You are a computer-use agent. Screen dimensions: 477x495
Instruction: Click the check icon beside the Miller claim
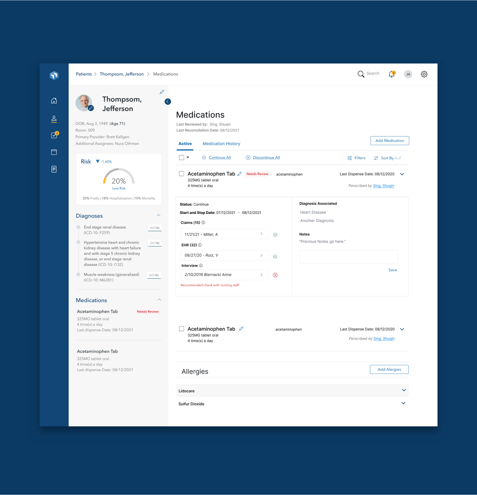(275, 235)
